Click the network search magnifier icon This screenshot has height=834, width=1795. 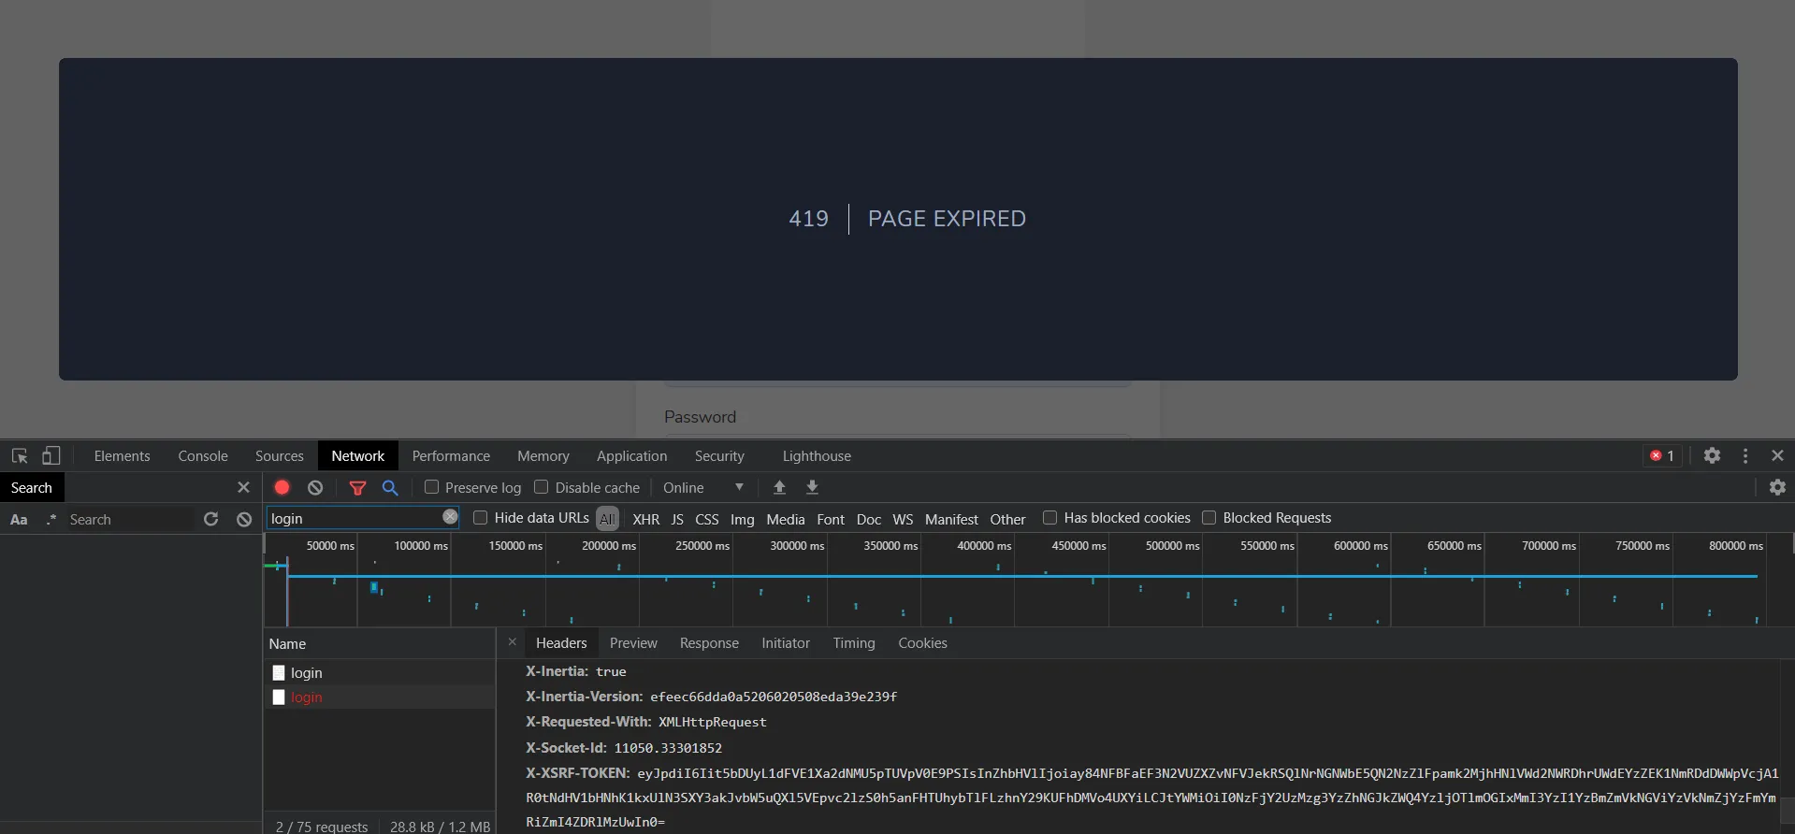click(x=390, y=487)
